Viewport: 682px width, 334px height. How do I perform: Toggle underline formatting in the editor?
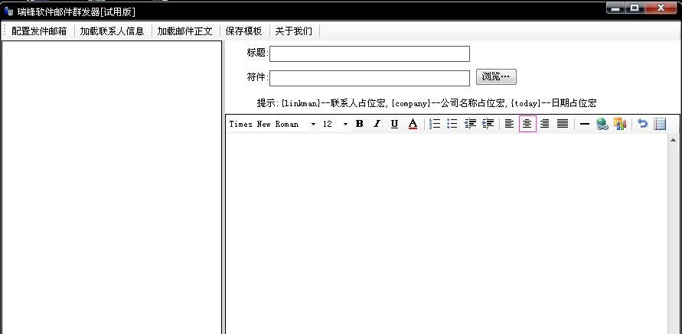(x=394, y=124)
